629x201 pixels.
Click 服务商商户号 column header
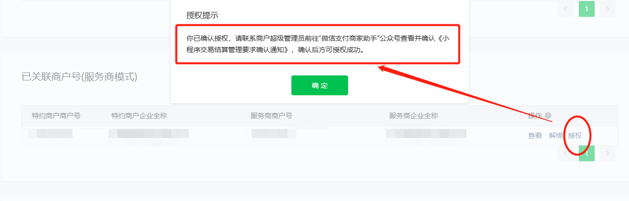271,116
